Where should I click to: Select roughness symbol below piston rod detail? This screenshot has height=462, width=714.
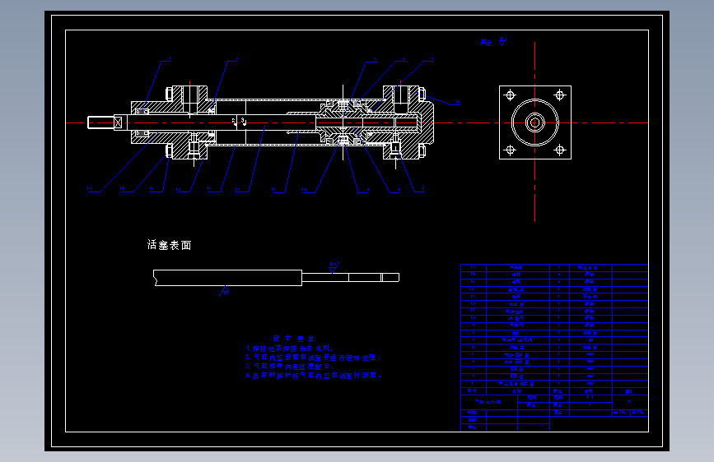pos(225,291)
